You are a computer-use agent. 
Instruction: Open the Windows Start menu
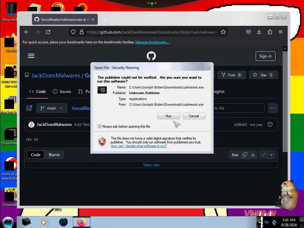tap(7, 222)
